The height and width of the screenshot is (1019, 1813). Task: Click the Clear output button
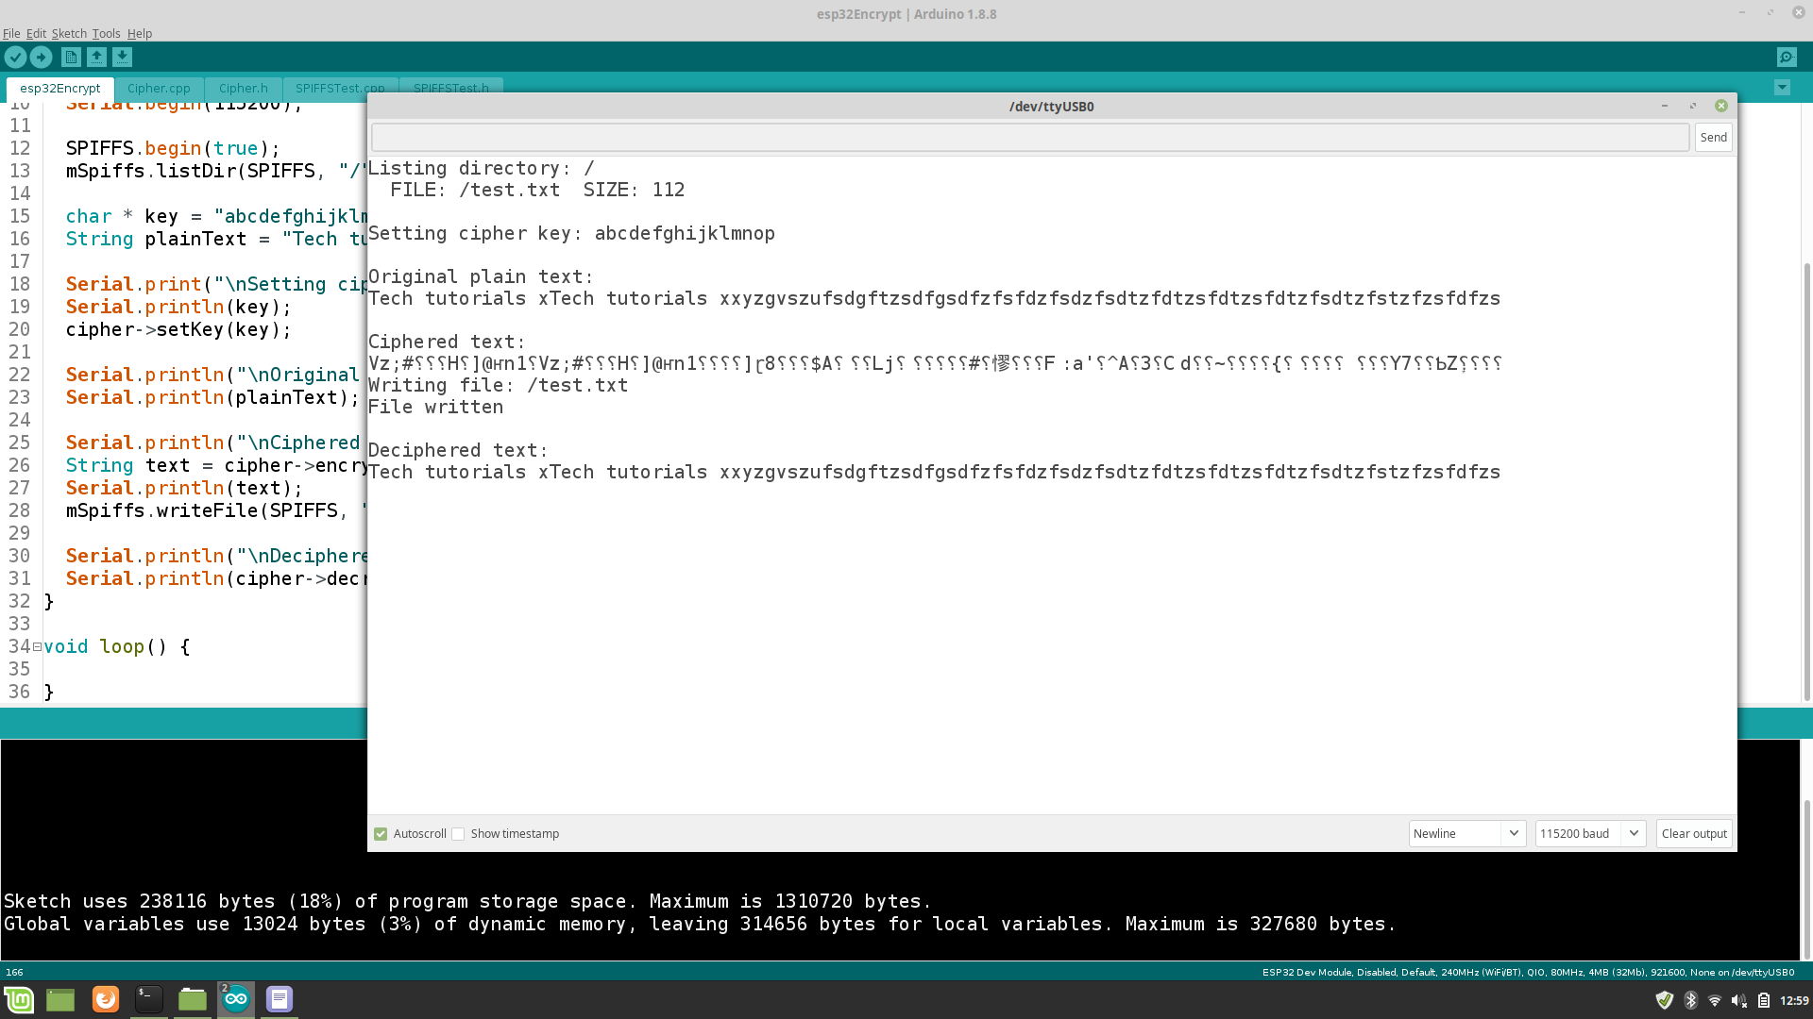click(1694, 834)
